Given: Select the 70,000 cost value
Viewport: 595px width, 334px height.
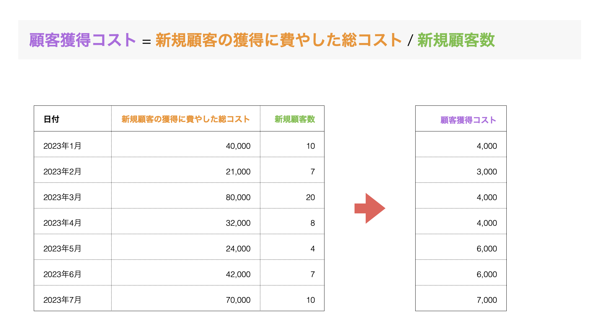Looking at the screenshot, I should tap(238, 300).
